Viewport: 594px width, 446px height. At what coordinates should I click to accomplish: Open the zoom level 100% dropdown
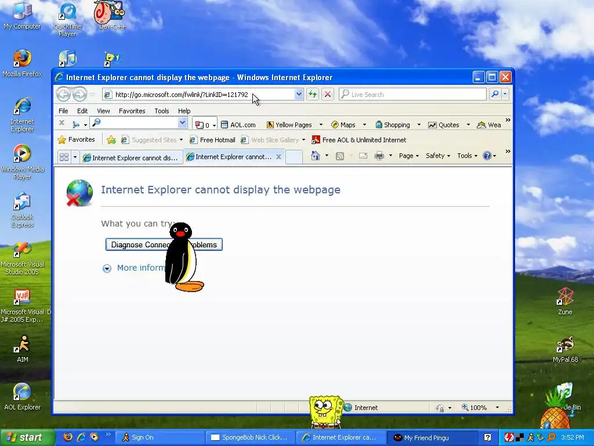click(497, 407)
